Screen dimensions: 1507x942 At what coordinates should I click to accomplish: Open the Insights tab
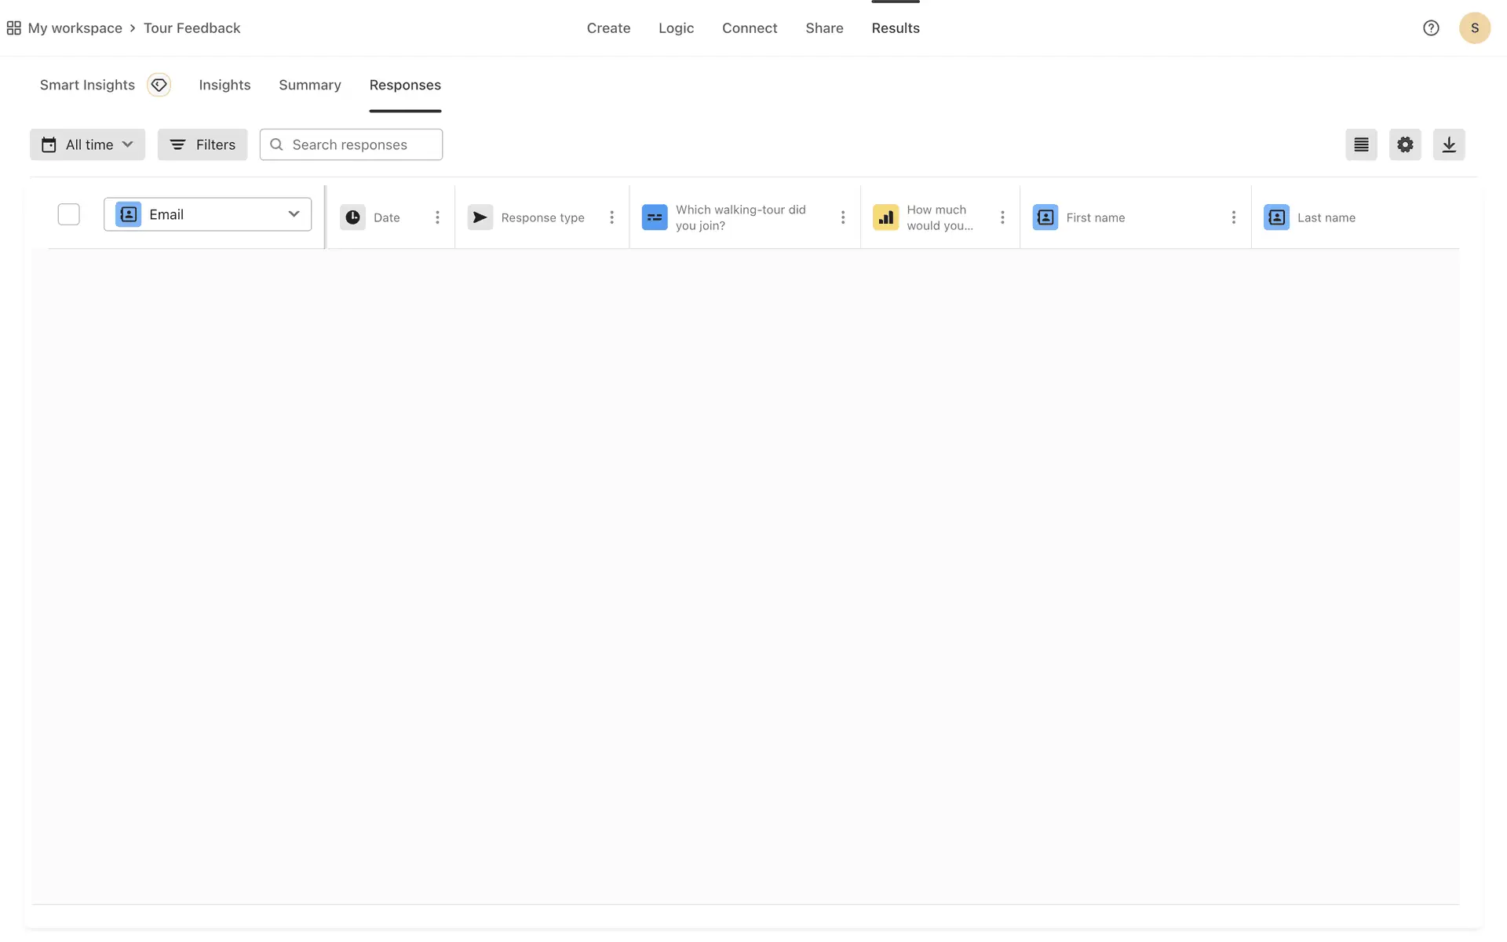point(224,85)
